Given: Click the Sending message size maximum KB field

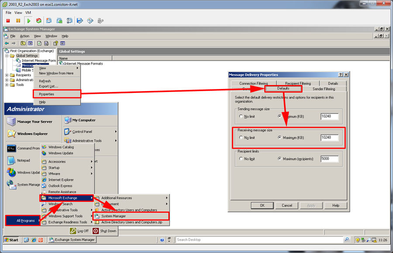Looking at the screenshot, I should (330, 116).
